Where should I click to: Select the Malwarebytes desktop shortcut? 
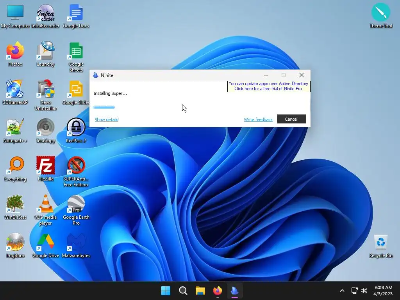(76, 245)
